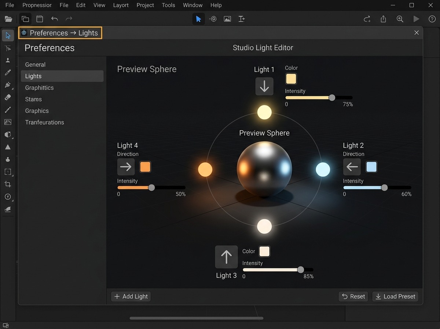Select the blue pointer tool in the center toolbar
The height and width of the screenshot is (329, 440).
point(198,19)
